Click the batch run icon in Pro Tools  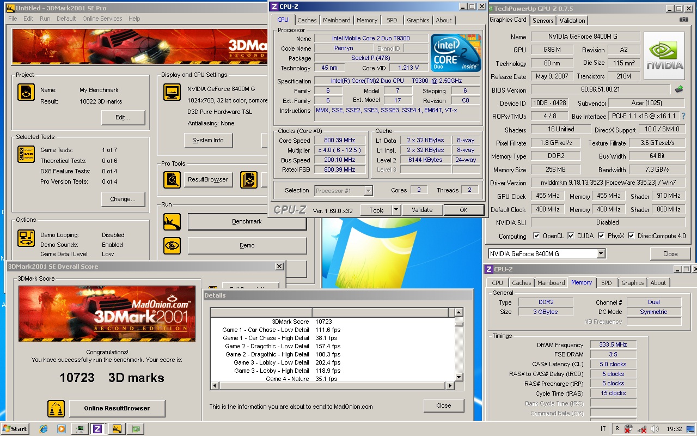pos(249,179)
